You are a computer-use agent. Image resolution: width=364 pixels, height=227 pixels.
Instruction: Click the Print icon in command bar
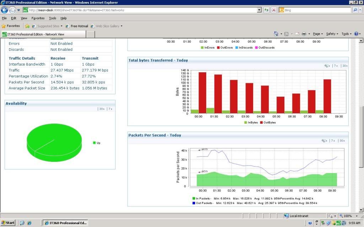click(304, 34)
